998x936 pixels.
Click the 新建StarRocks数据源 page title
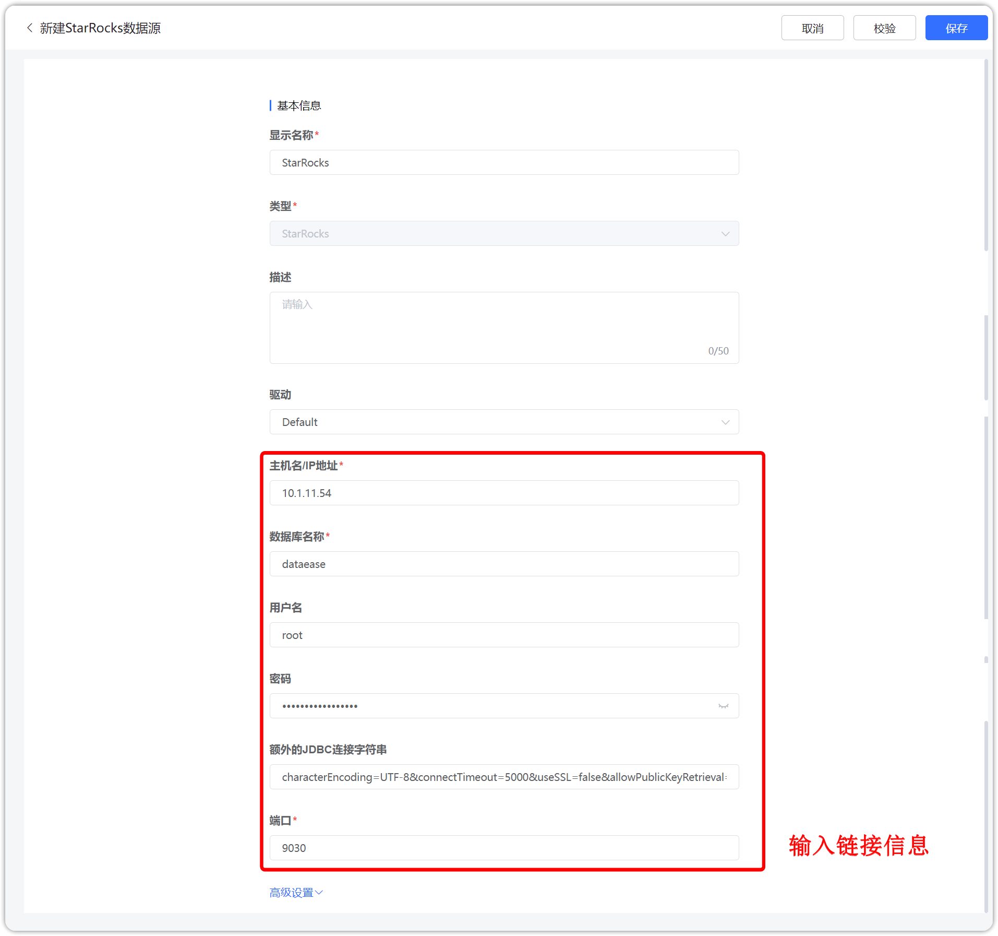pyautogui.click(x=100, y=28)
